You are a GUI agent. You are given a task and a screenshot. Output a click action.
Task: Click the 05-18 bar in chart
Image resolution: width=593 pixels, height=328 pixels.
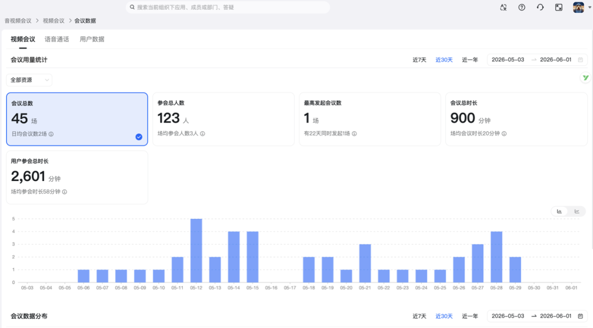(x=309, y=270)
